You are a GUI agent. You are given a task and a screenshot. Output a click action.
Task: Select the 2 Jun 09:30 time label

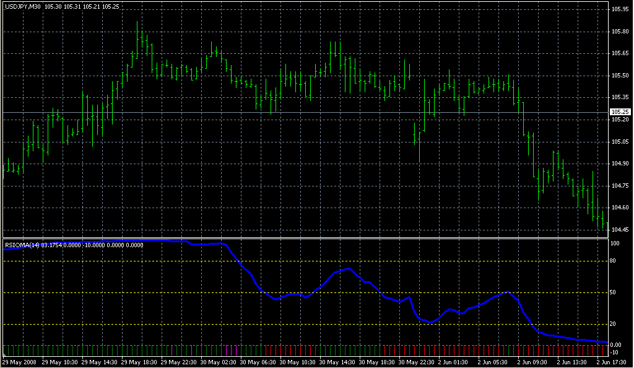pyautogui.click(x=534, y=362)
